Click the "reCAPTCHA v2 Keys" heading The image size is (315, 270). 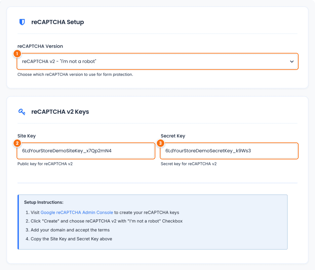click(x=60, y=112)
